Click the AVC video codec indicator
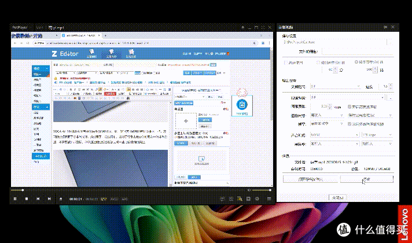This screenshot has width=412, height=243. pos(113,199)
